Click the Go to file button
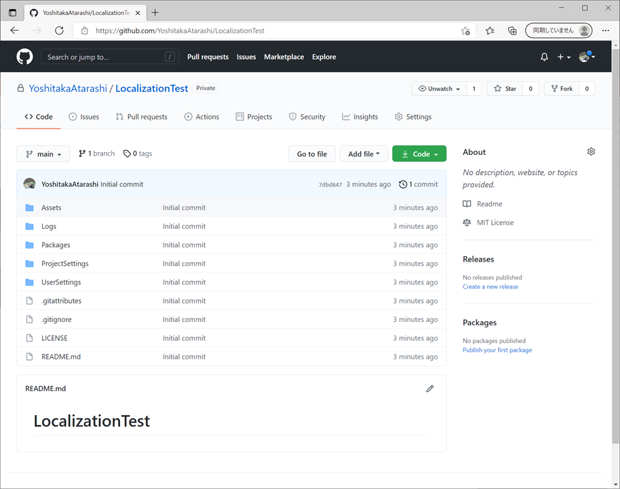Image resolution: width=620 pixels, height=489 pixels. tap(311, 153)
